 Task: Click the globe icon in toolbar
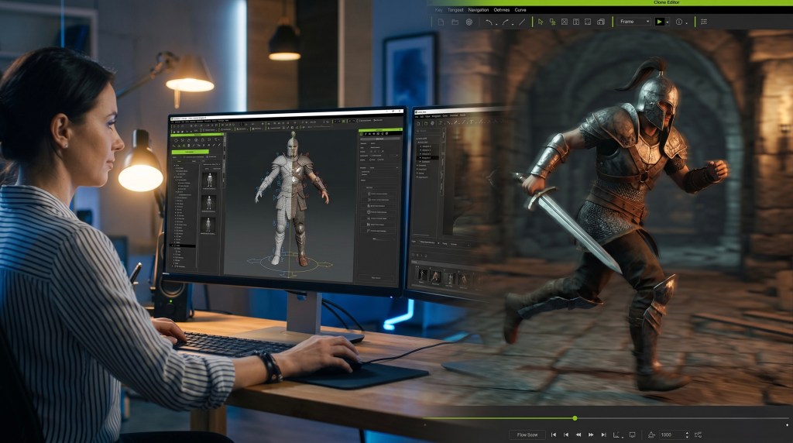pyautogui.click(x=469, y=22)
